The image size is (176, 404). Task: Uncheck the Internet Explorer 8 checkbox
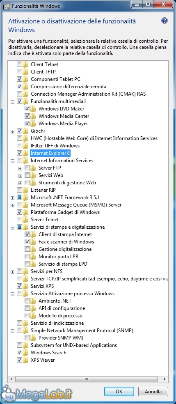(19, 153)
